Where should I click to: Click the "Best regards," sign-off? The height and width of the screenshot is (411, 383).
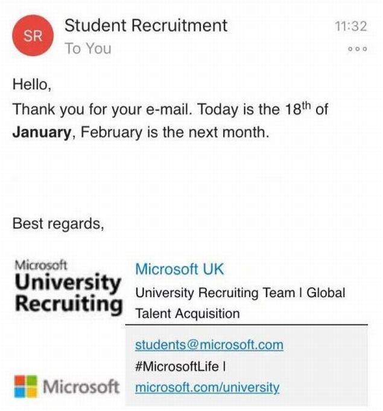click(x=59, y=224)
